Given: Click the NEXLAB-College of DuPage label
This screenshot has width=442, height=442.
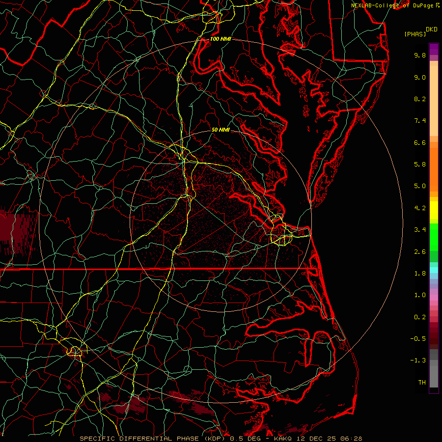Looking at the screenshot, I should click(x=392, y=5).
